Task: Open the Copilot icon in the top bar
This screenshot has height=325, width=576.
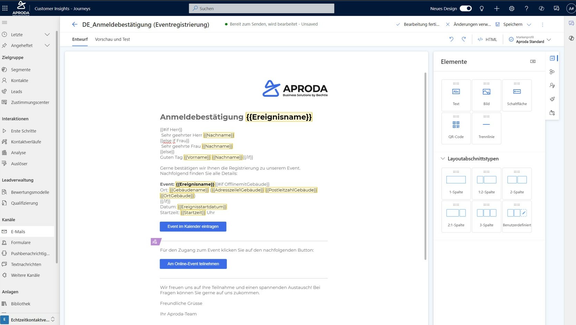Action: 541,8
